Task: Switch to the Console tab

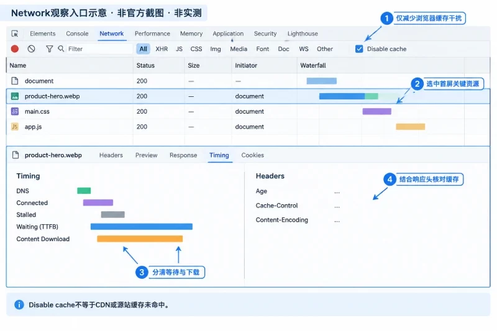Action: coord(77,34)
